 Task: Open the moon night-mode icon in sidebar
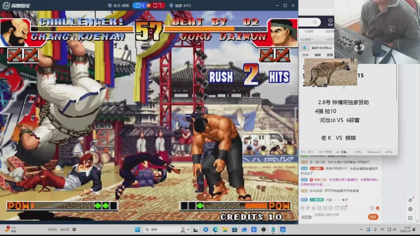click(x=411, y=200)
